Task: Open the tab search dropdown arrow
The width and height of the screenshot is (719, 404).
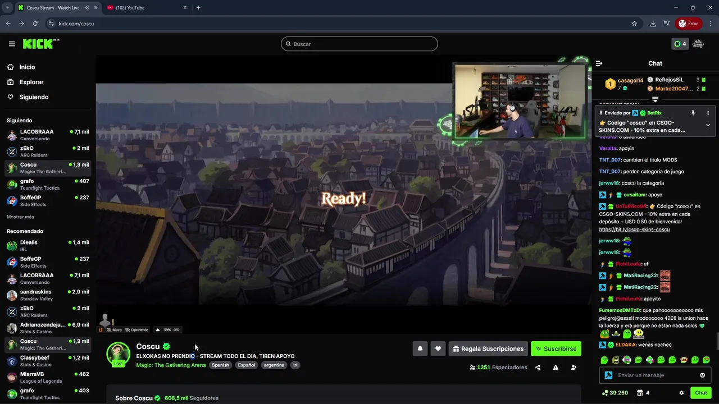Action: (7, 8)
